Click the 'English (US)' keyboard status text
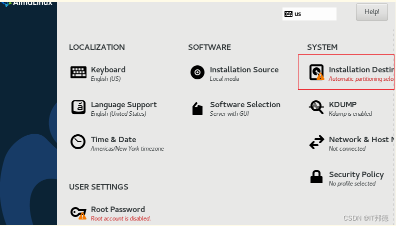 click(106, 79)
